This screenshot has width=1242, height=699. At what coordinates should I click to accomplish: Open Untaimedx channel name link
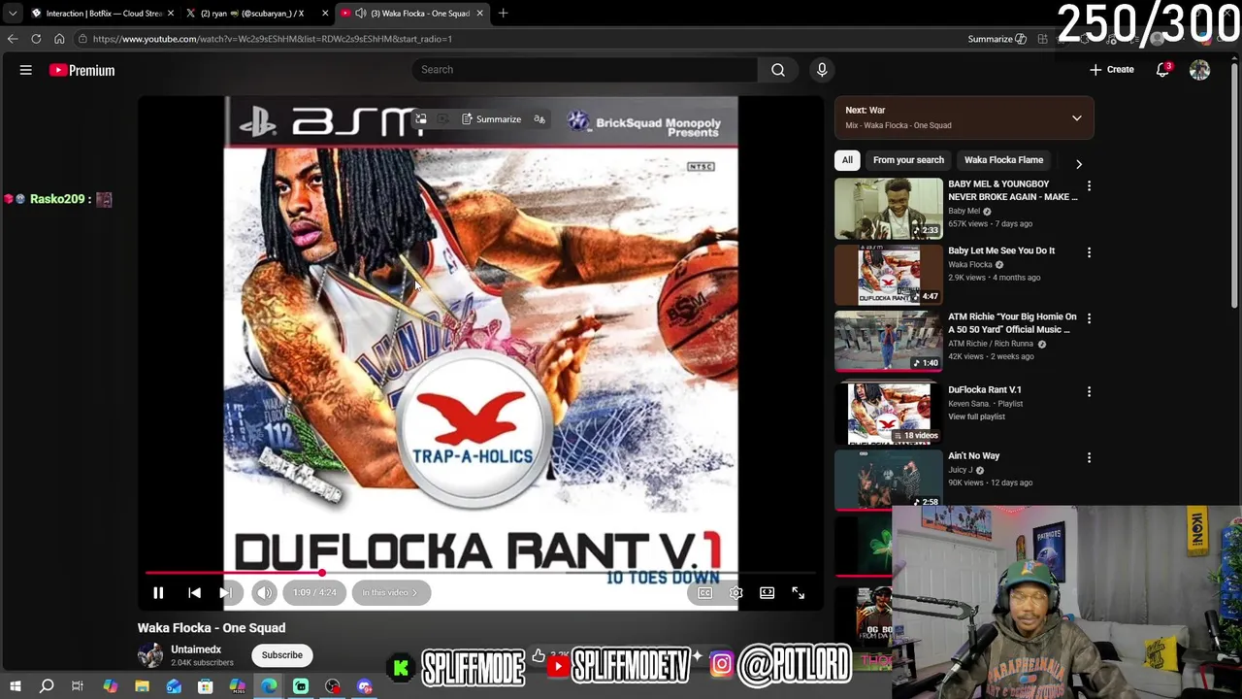(196, 649)
